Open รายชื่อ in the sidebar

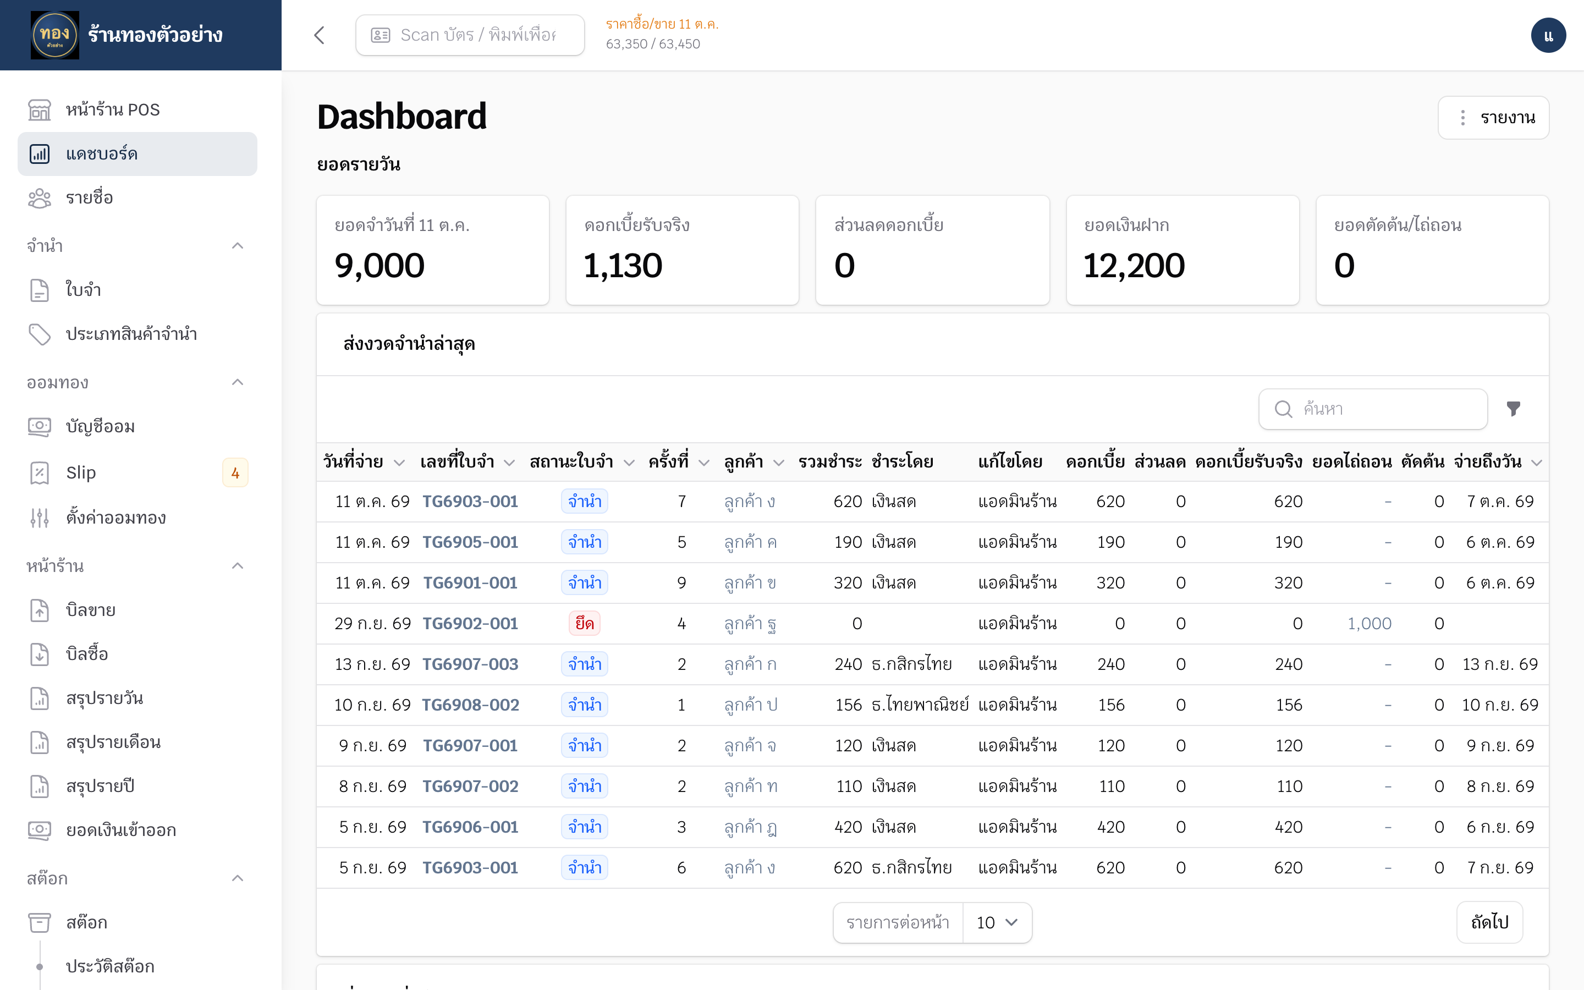click(x=137, y=198)
